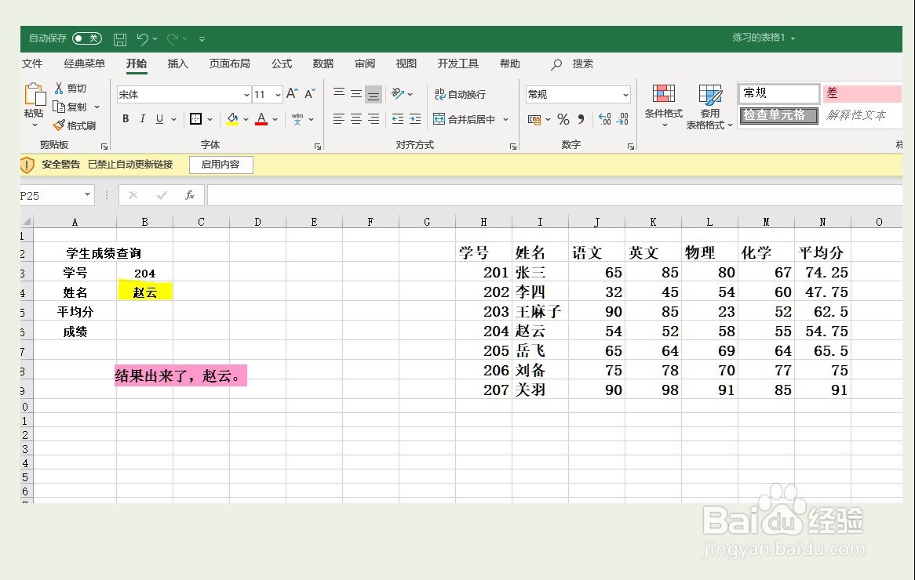Open the font name dropdown showing 宋体

click(245, 94)
